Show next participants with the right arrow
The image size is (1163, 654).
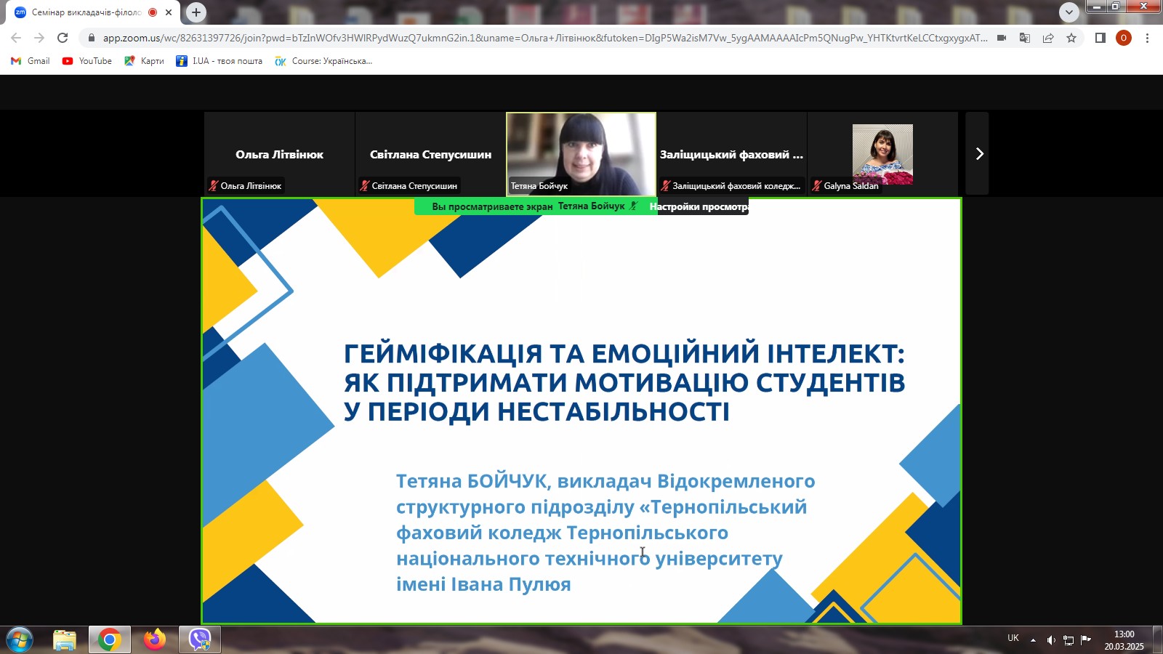(978, 153)
